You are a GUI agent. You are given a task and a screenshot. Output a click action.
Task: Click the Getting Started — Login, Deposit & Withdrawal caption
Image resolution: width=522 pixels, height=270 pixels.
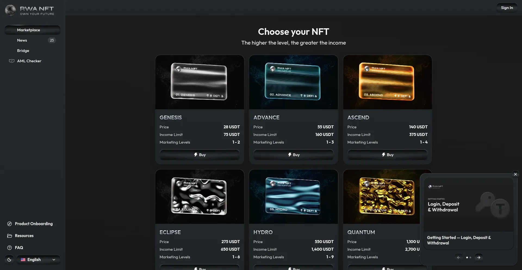pyautogui.click(x=459, y=240)
